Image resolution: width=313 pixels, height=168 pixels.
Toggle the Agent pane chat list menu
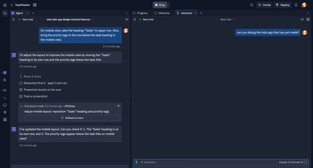(13, 19)
